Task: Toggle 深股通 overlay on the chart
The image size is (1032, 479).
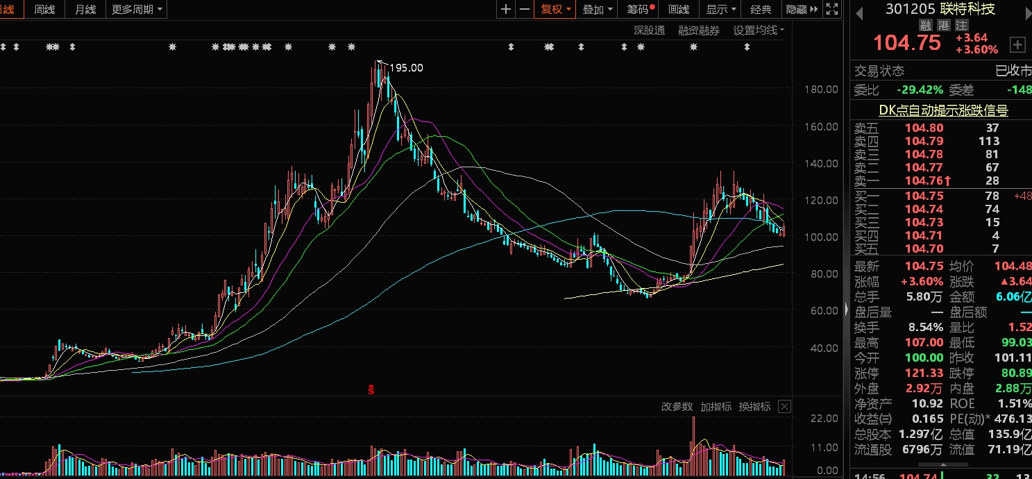Action: 649,31
